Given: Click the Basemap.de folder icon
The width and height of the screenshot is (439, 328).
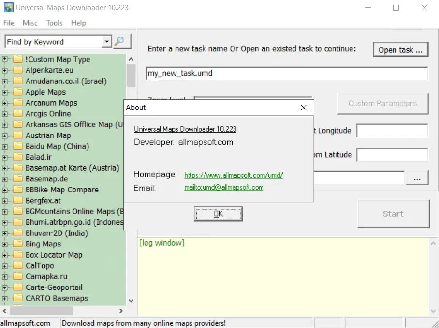Looking at the screenshot, I should point(17,178).
